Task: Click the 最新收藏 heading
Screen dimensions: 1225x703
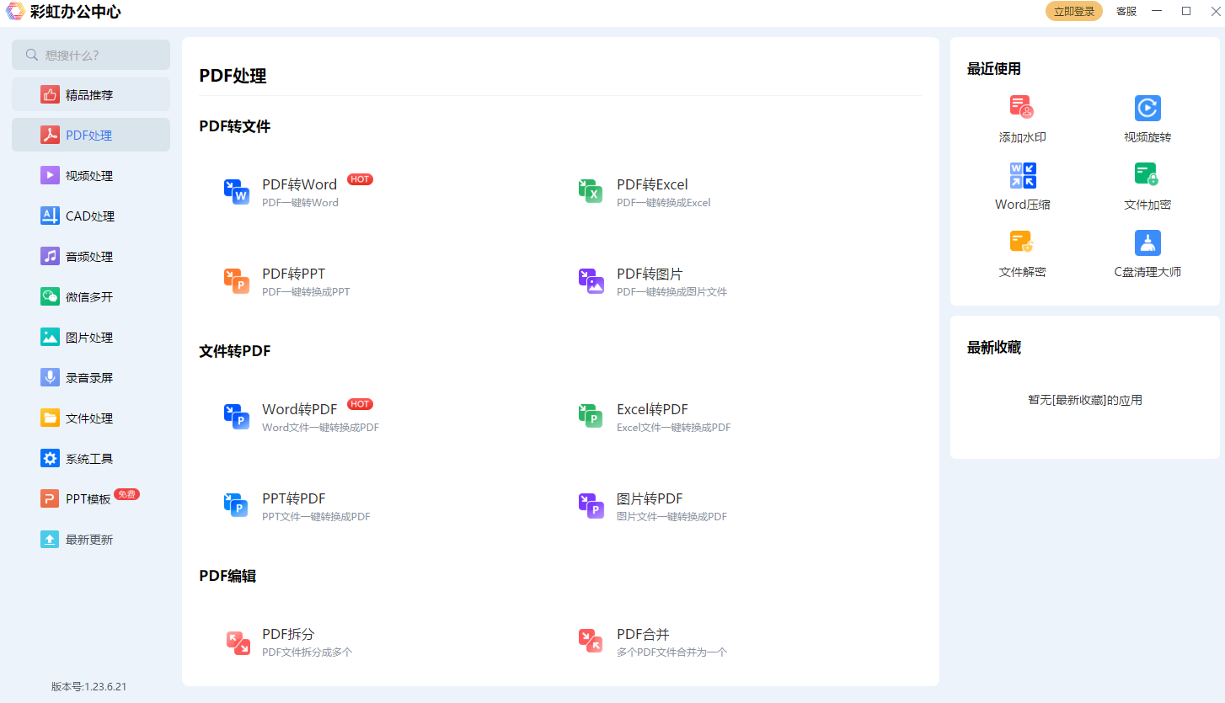Action: tap(994, 348)
